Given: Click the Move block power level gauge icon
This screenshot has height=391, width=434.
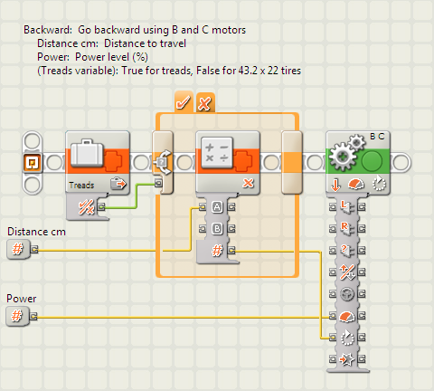Looking at the screenshot, I should point(356,184).
